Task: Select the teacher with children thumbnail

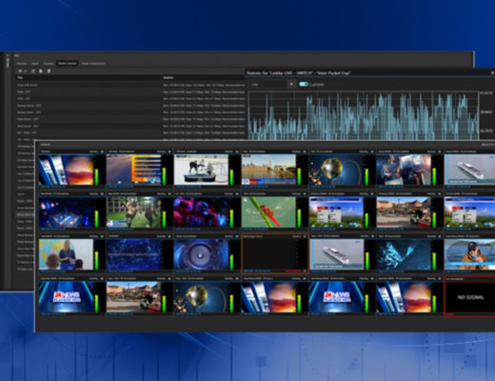Action: point(67,254)
